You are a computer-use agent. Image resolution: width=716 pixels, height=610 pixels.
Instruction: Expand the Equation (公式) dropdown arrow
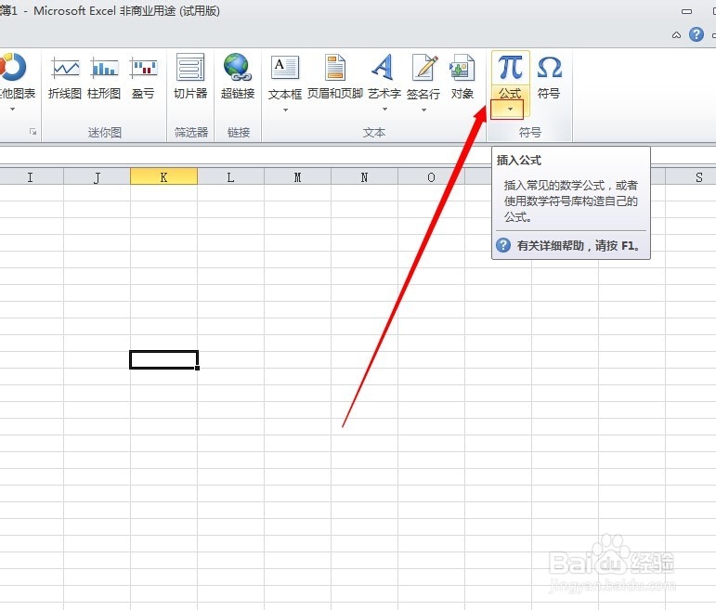coord(510,110)
